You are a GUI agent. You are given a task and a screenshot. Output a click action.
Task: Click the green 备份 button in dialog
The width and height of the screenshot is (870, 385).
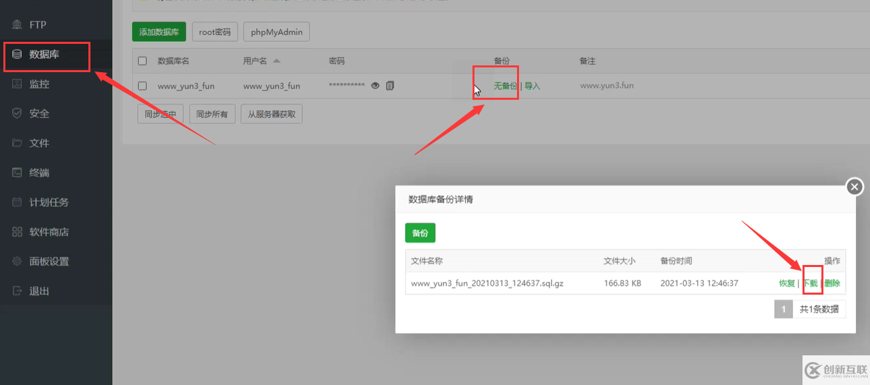[x=420, y=233]
